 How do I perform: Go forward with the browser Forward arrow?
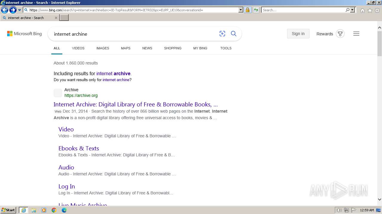[x=13, y=10]
